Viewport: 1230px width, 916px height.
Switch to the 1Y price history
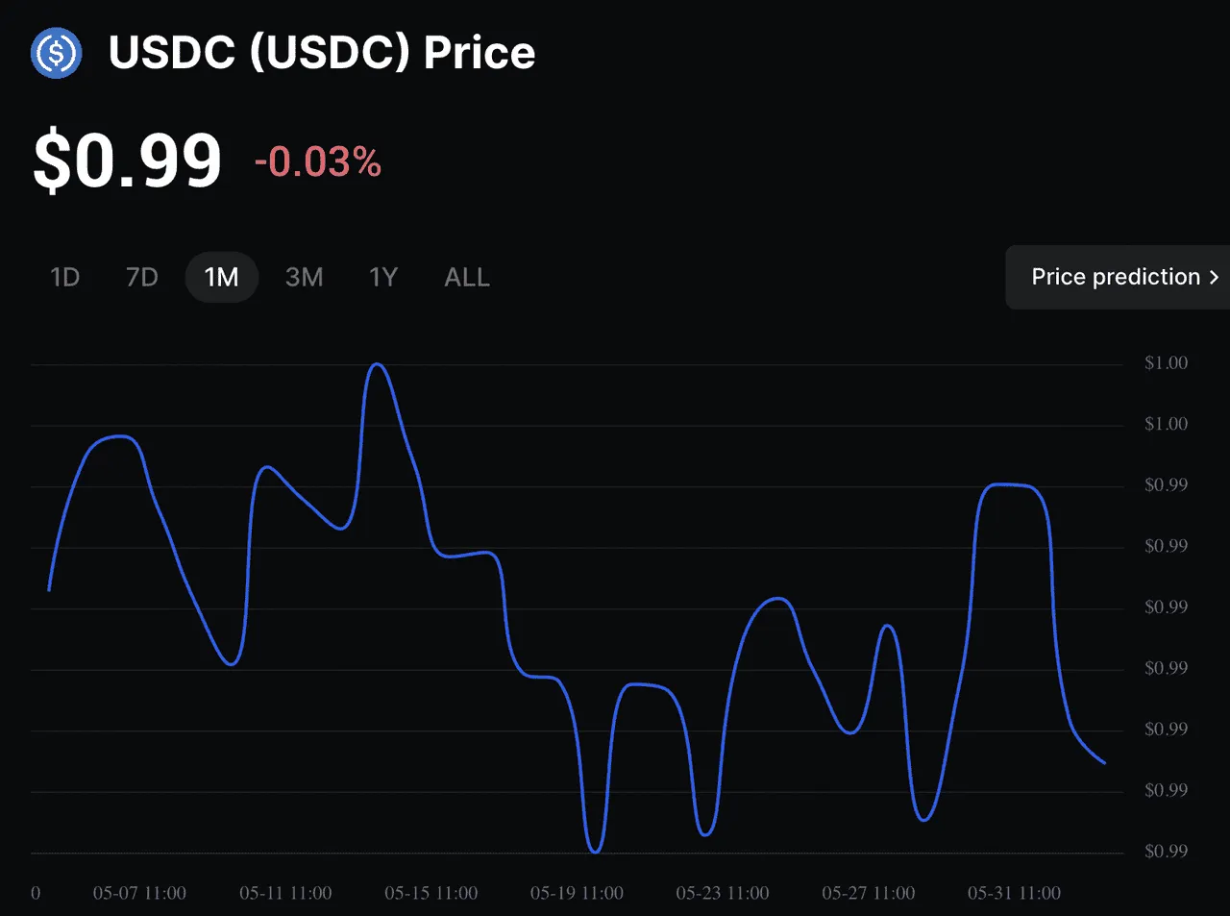coord(382,277)
